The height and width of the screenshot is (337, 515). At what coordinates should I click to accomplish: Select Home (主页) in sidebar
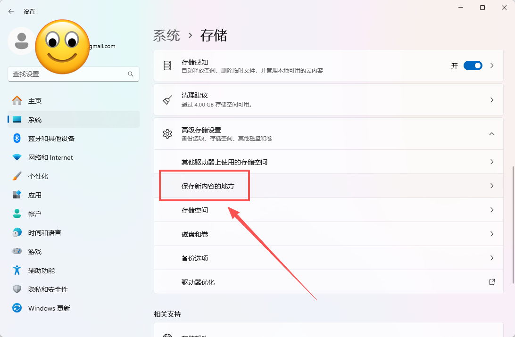(35, 101)
